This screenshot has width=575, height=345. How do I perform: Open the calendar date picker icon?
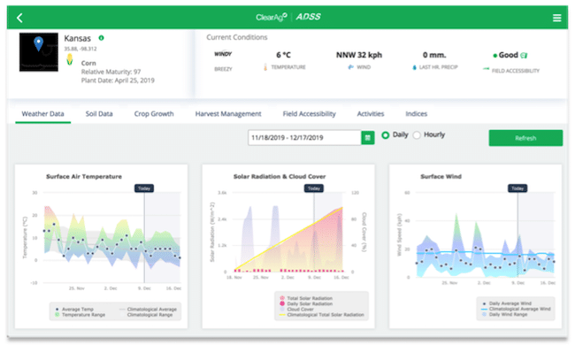(x=368, y=138)
